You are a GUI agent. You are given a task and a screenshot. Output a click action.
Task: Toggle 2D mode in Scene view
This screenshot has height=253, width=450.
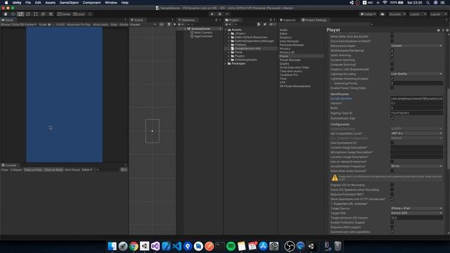(x=162, y=25)
